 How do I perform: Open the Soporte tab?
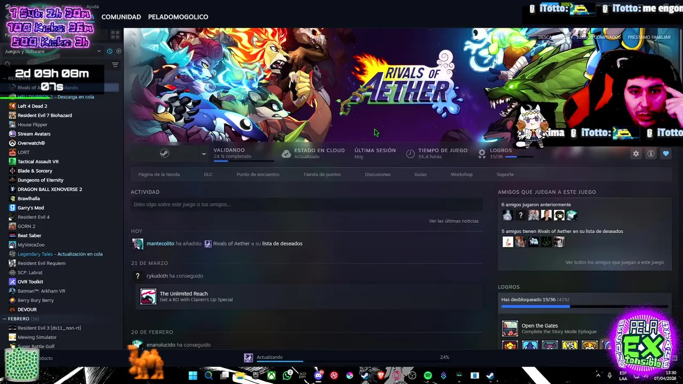tap(505, 174)
